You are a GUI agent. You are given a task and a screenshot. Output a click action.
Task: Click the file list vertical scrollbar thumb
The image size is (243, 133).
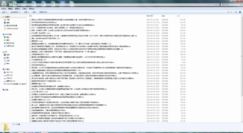[x=242, y=56]
